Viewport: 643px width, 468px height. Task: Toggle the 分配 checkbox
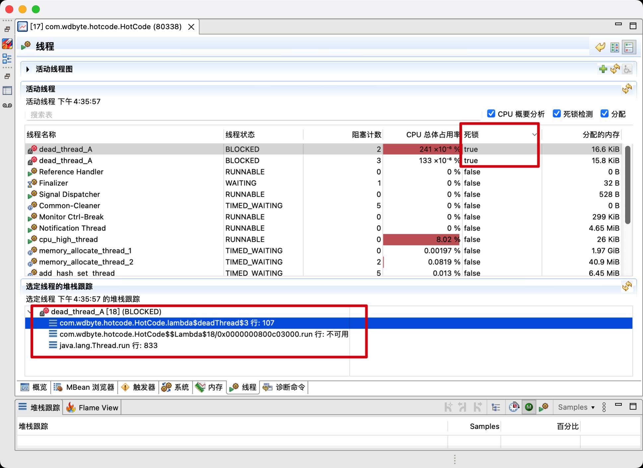pyautogui.click(x=605, y=114)
